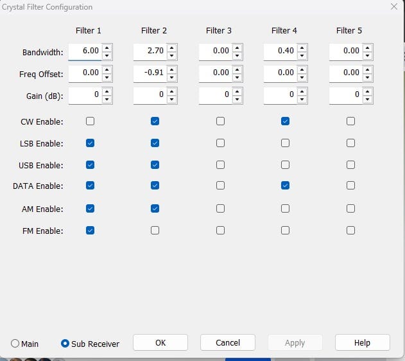Increase Filter 1 Freq Offset up arrow

click(x=107, y=70)
